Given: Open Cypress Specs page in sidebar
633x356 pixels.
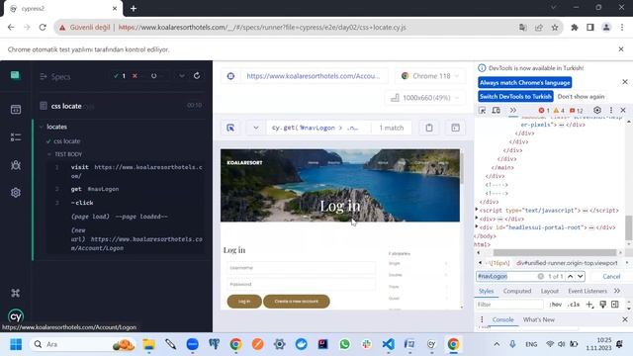Looking at the screenshot, I should (16, 110).
